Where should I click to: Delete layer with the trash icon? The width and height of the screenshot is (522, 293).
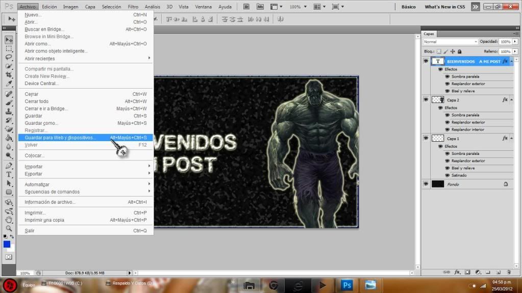click(509, 272)
